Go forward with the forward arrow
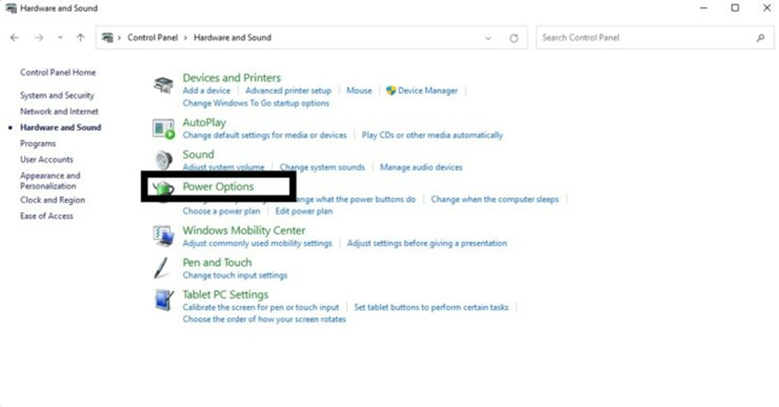The width and height of the screenshot is (779, 407). pos(39,38)
